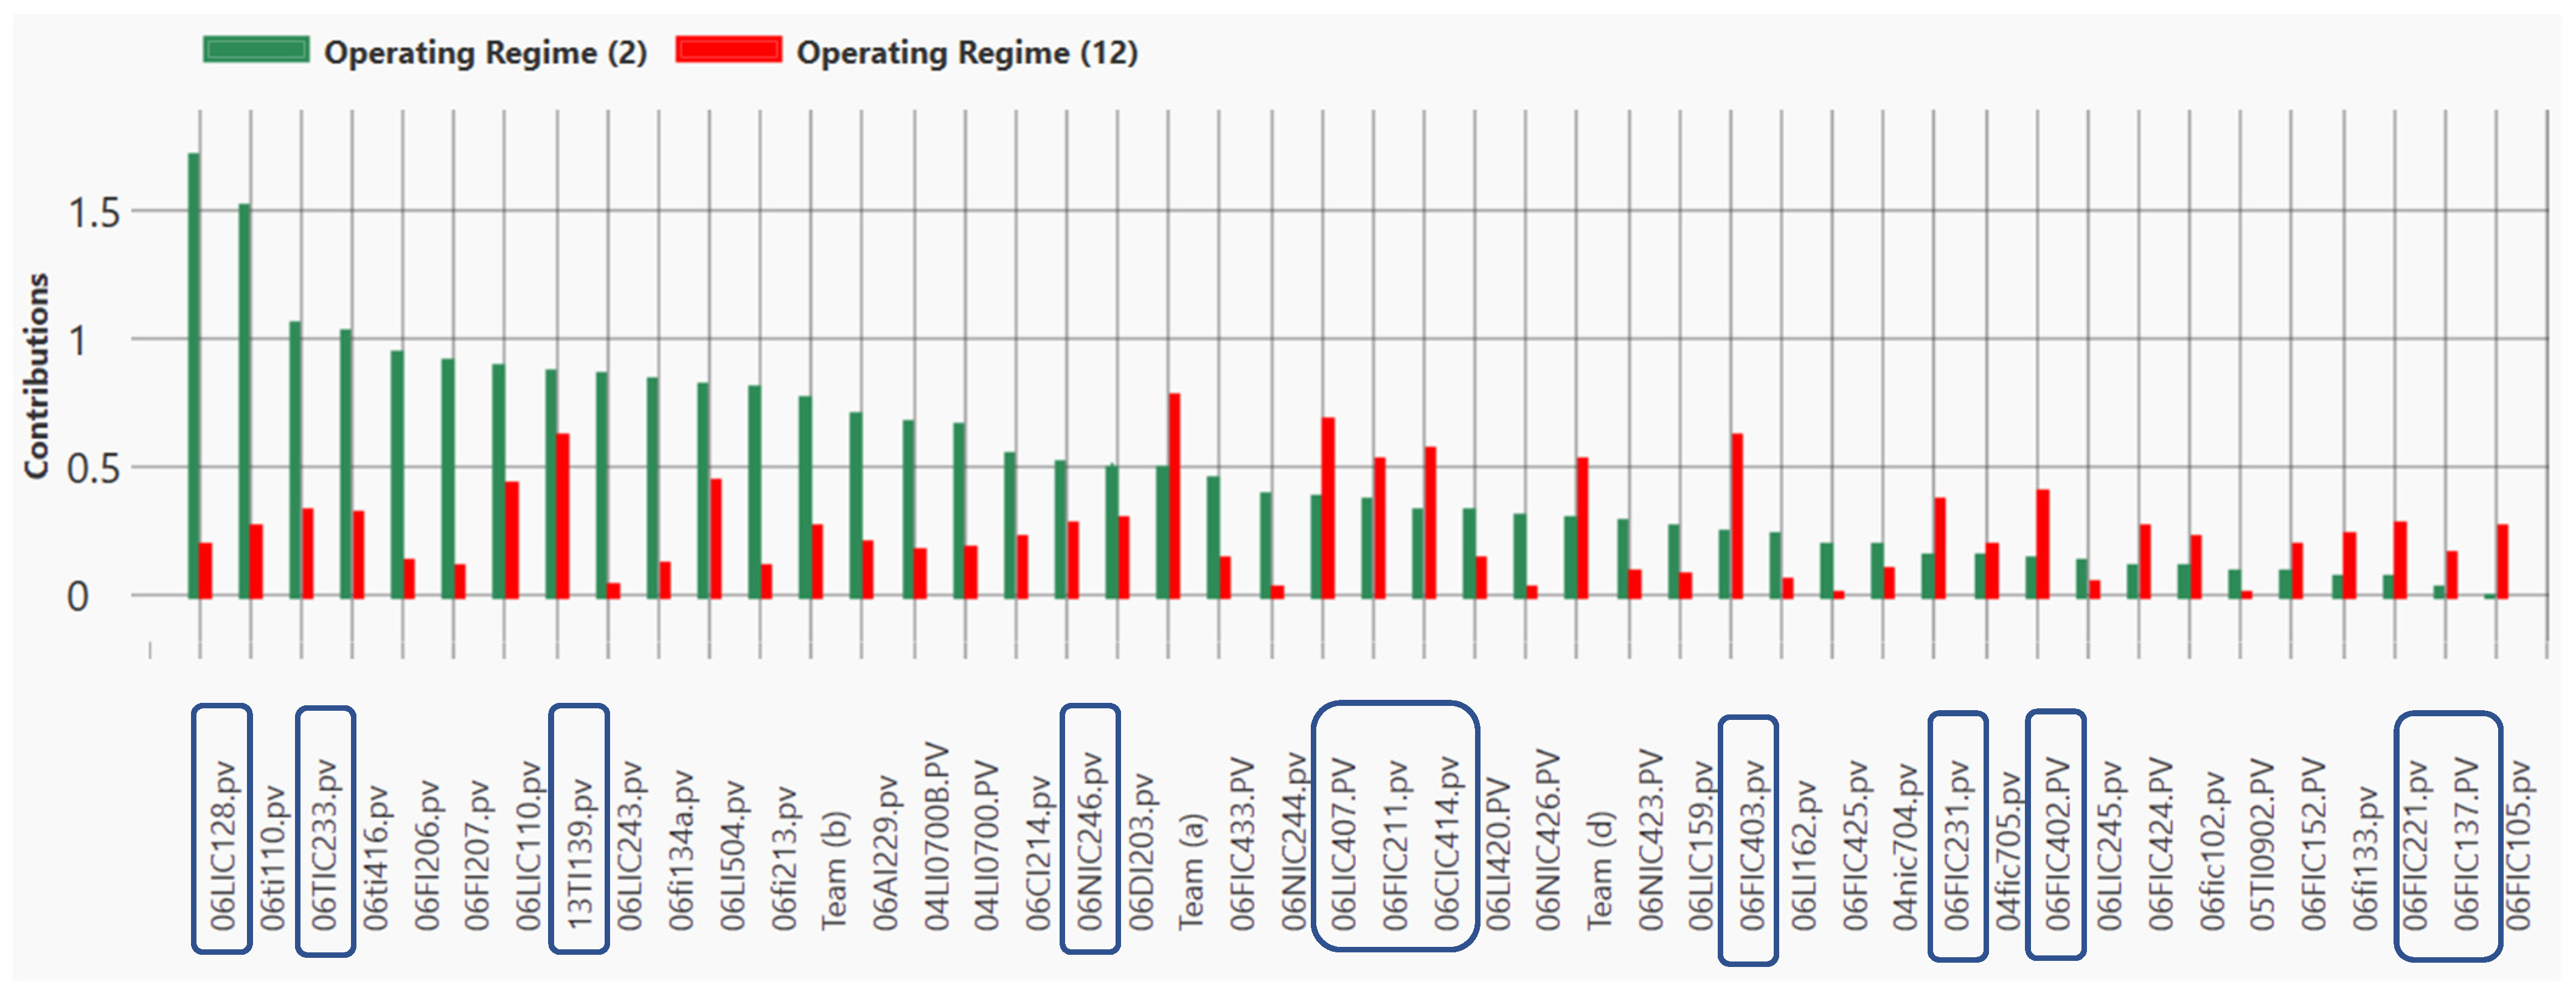Image resolution: width=2576 pixels, height=998 pixels.
Task: Select the 06FIC231.pv axis label
Action: click(x=1957, y=845)
